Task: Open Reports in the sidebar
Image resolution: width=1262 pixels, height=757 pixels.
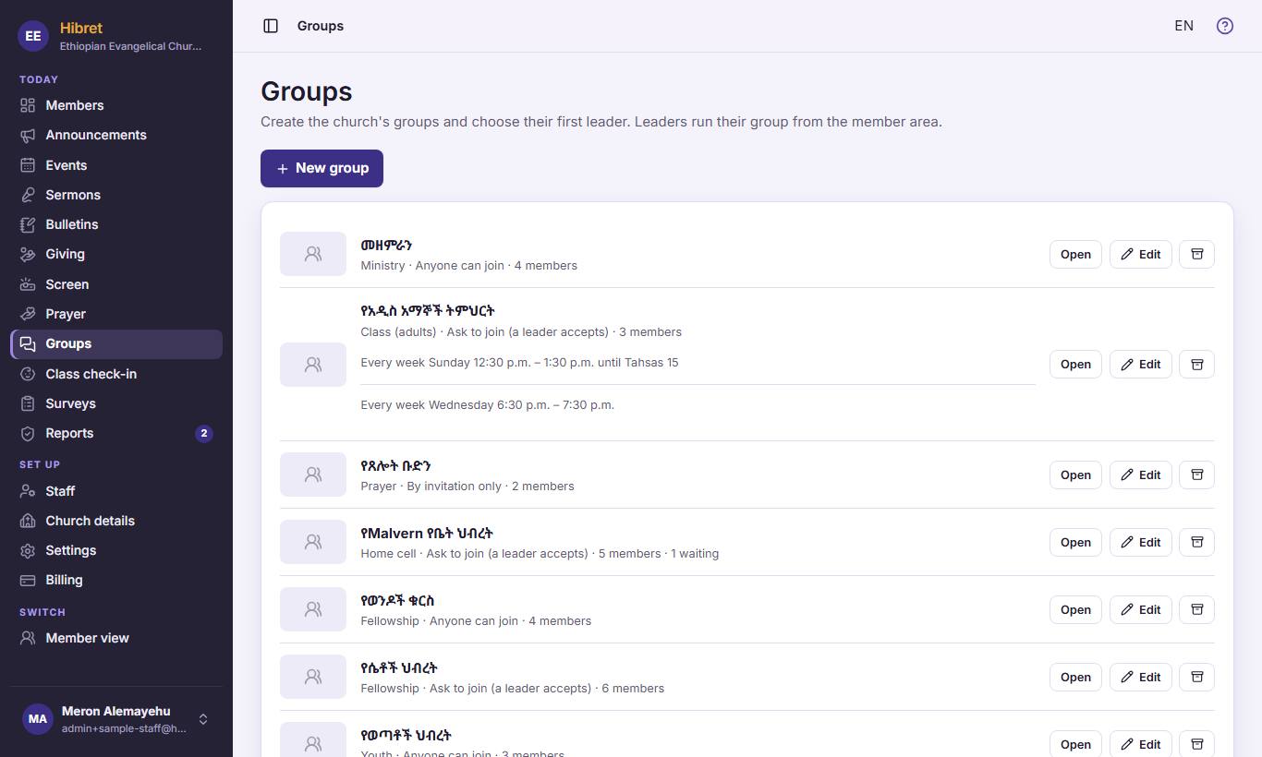Action: (116, 433)
